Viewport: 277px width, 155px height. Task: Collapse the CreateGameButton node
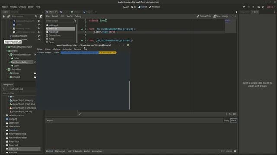click(8, 55)
